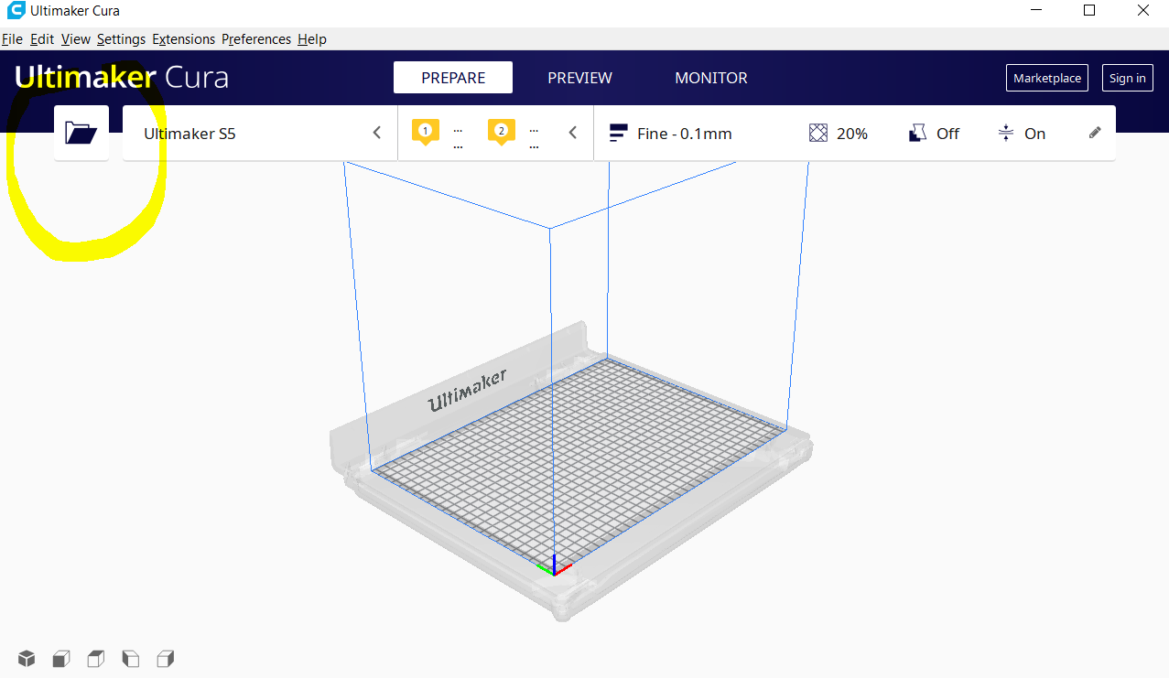Open the Marketplace
Image resolution: width=1169 pixels, height=678 pixels.
click(x=1047, y=78)
